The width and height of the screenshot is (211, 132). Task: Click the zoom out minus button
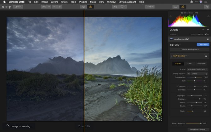54,7
